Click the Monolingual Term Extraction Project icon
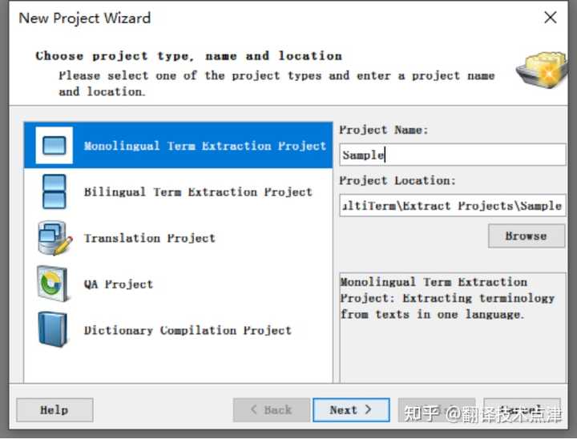 [54, 146]
